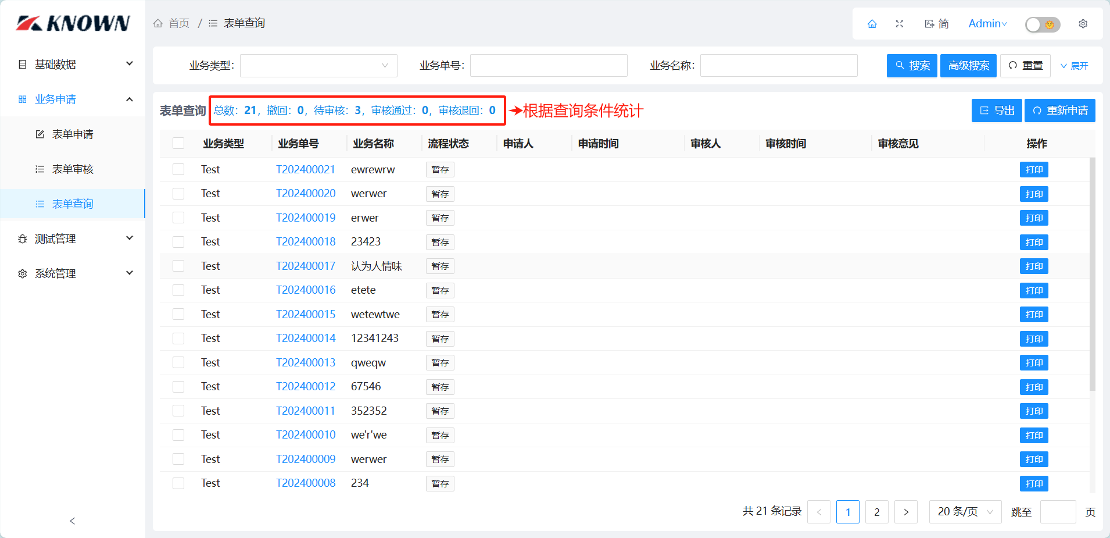
Task: Check the row T202400019 checkbox
Action: 178,218
